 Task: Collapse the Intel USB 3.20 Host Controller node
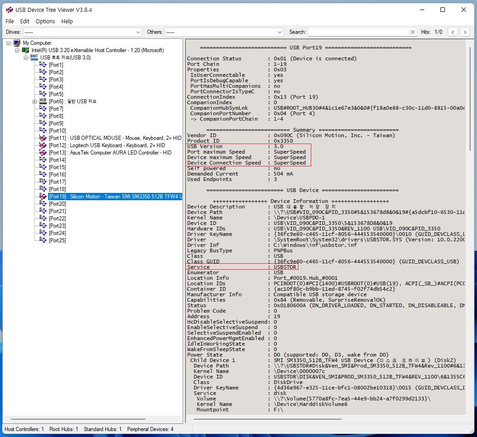tap(17, 50)
